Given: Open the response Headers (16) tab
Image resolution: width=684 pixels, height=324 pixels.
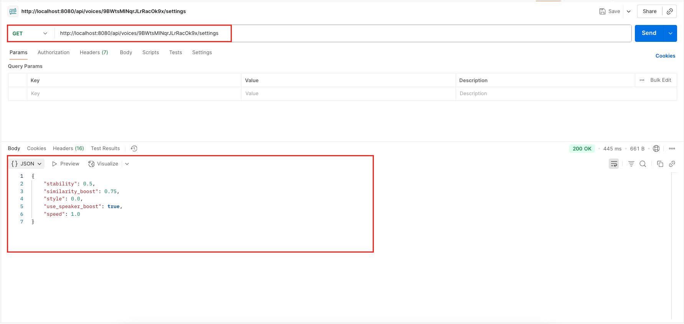Looking at the screenshot, I should [68, 149].
